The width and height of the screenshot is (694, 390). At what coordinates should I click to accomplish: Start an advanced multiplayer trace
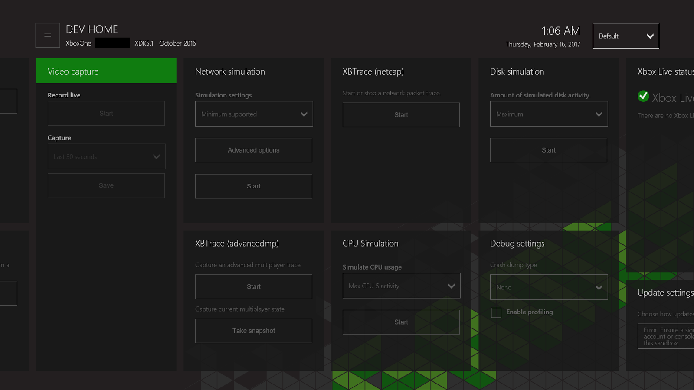(254, 286)
